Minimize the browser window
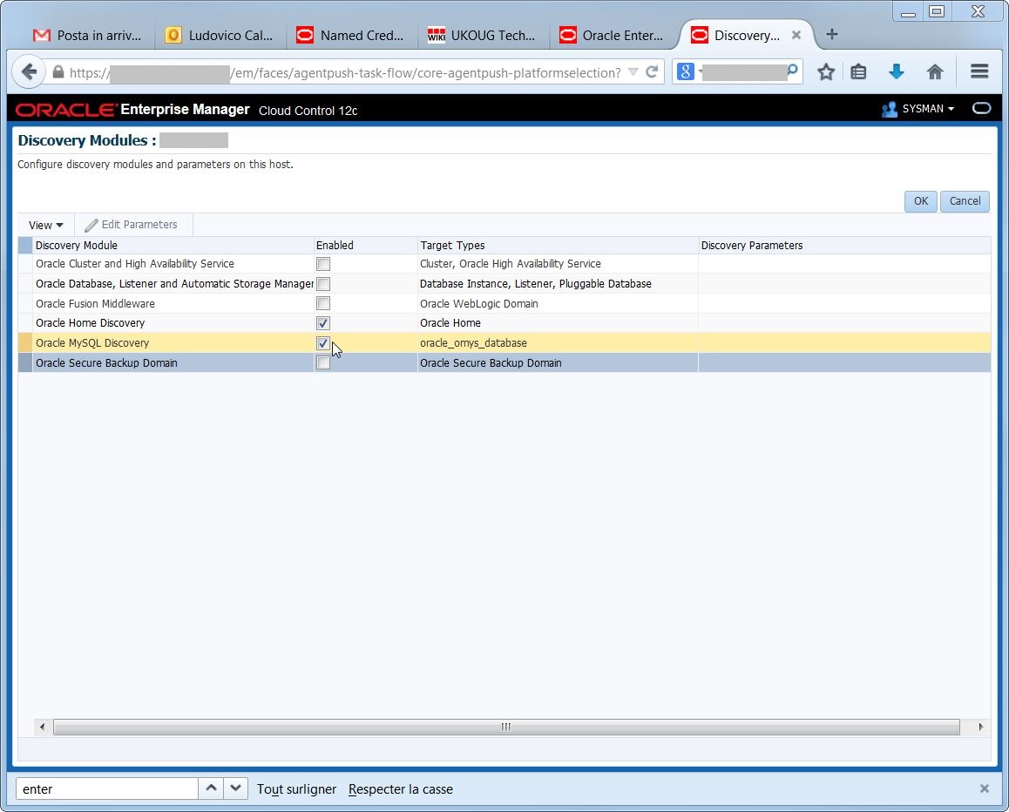1009x812 pixels. click(908, 11)
